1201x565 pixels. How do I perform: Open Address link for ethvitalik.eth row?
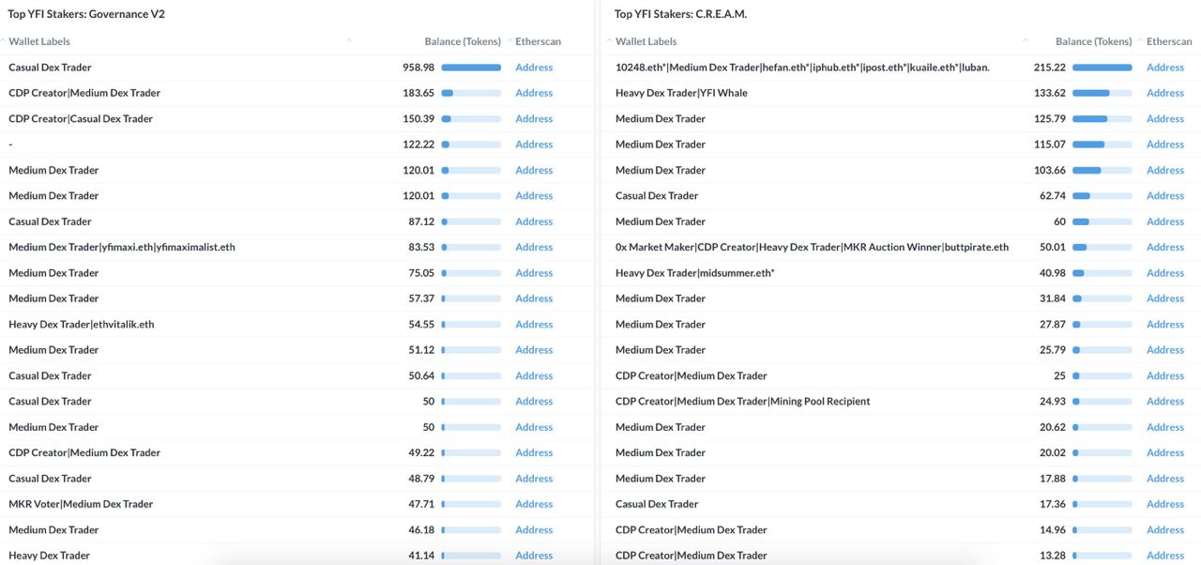coord(534,324)
